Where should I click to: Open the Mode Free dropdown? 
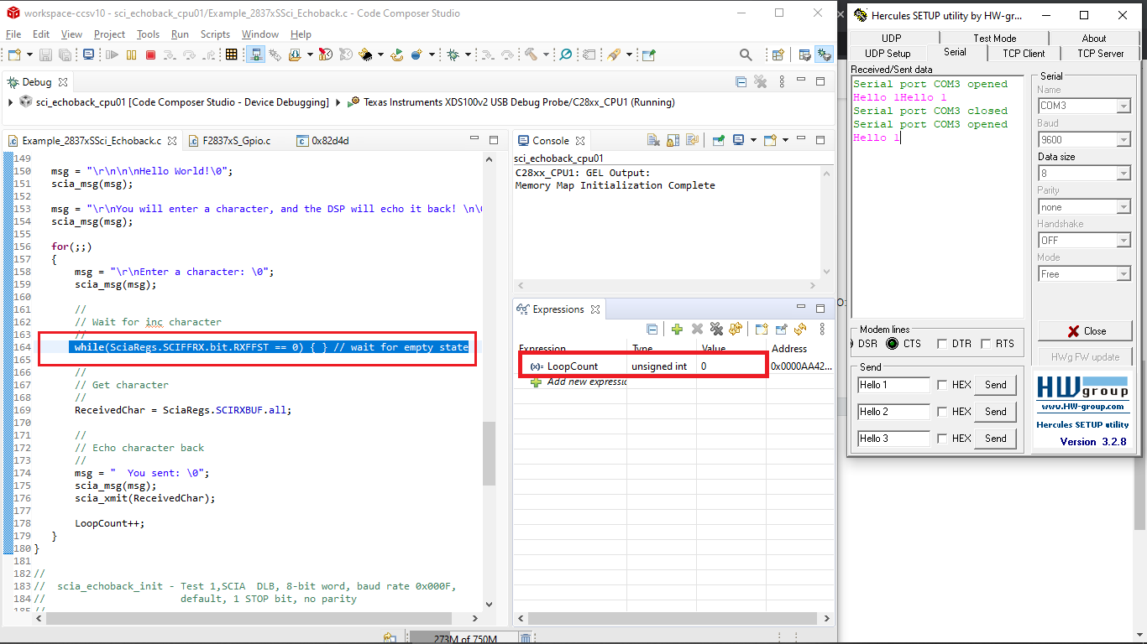point(1123,274)
